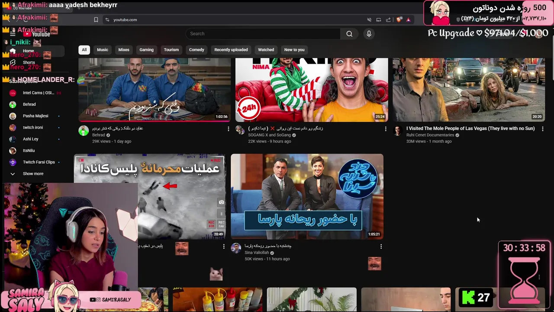Image resolution: width=554 pixels, height=312 pixels.
Task: Start voice search with microphone icon
Action: coord(369,34)
